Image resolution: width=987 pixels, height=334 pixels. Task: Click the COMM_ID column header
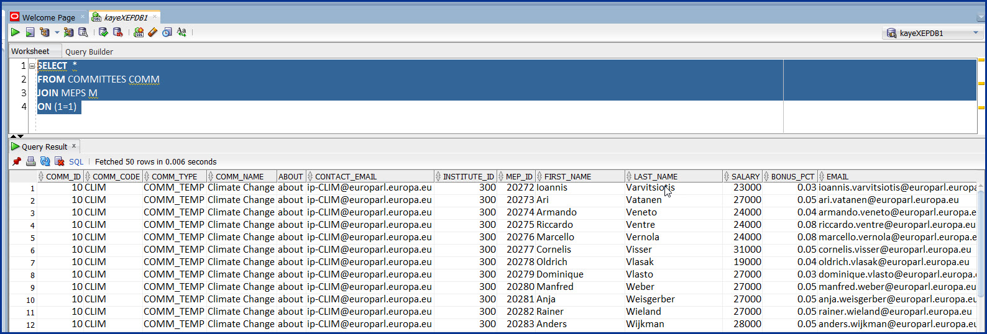[60, 176]
